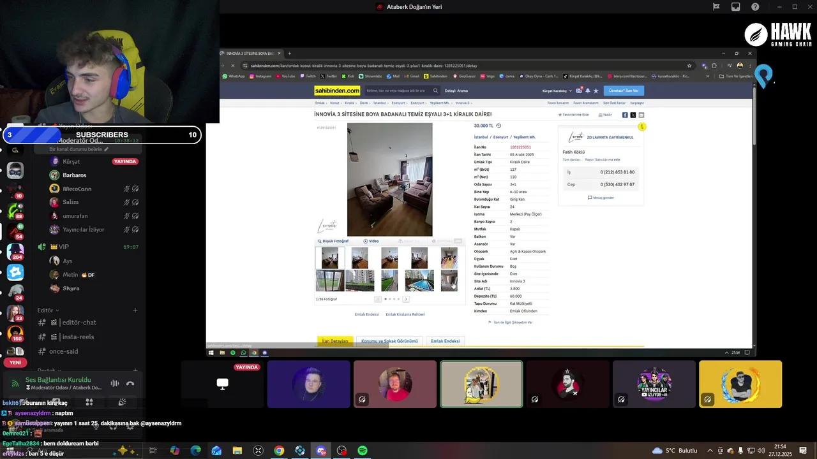Click Mesaj gönder to message seller
Viewport: 817px width, 459px height.
pos(601,198)
